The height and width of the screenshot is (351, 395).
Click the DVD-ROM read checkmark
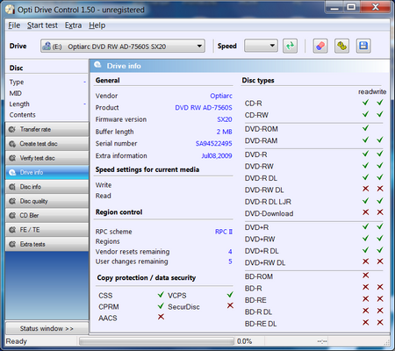click(365, 128)
